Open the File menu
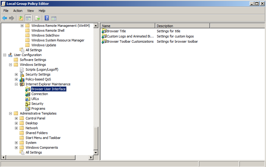Screen dimensions: 266x167 (x=6, y=11)
